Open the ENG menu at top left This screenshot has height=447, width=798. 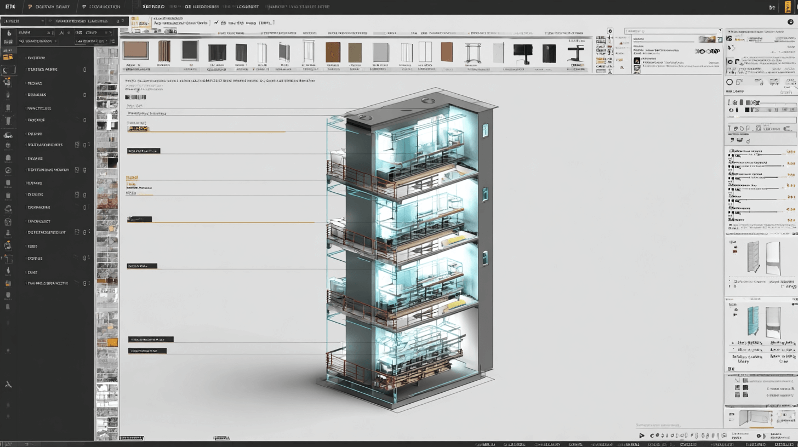[10, 7]
